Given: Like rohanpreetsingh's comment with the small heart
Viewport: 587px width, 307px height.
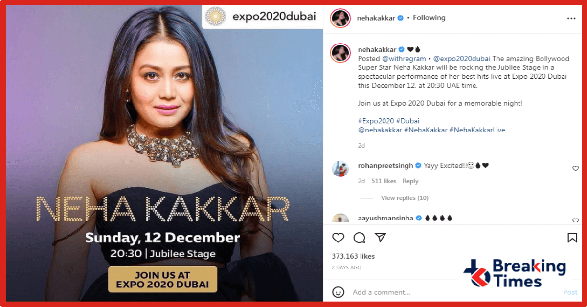Looking at the screenshot, I should [x=575, y=168].
